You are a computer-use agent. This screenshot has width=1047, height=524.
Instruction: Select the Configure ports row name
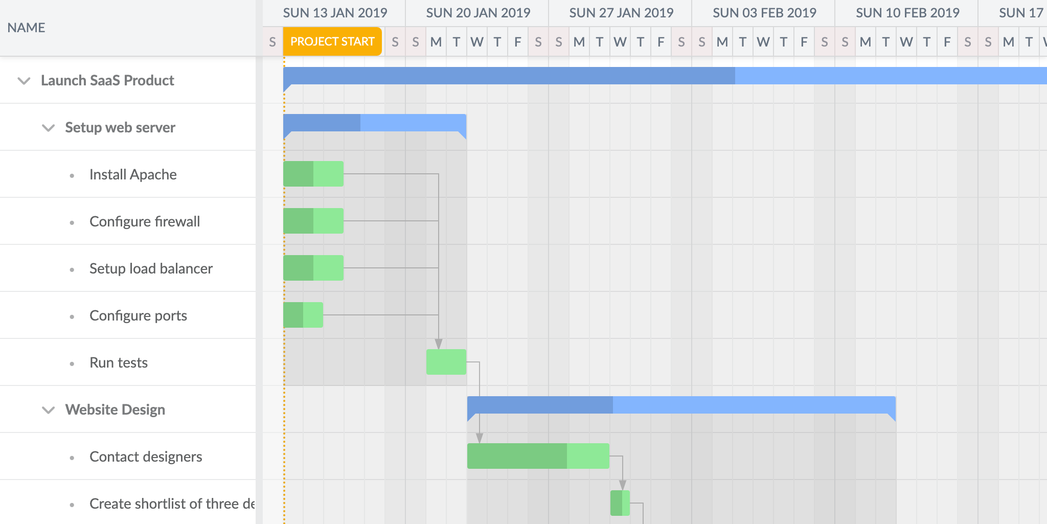[138, 316]
